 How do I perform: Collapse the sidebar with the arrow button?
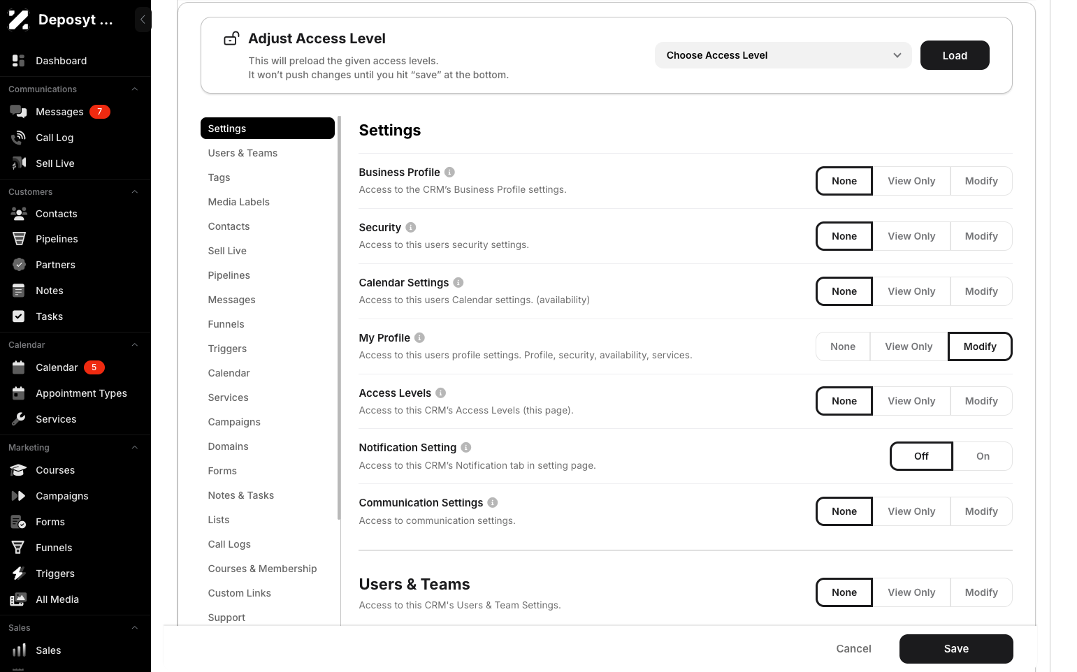pyautogui.click(x=143, y=20)
